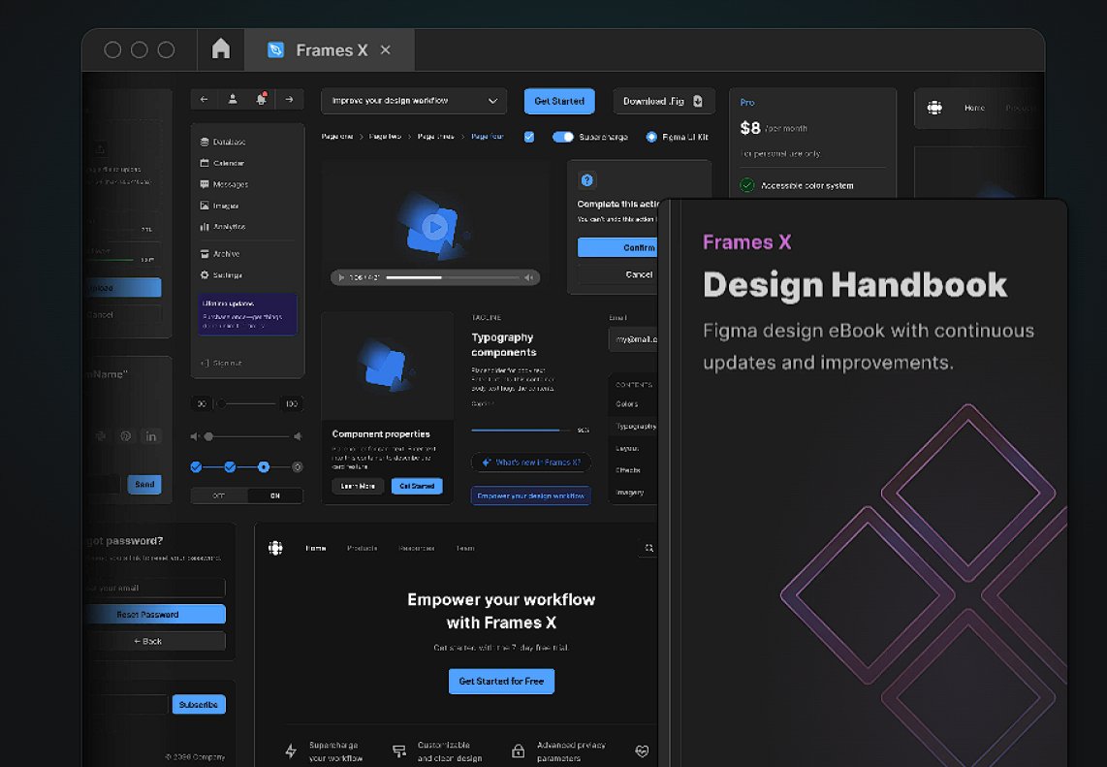Click Cancel in the dialog

coord(618,274)
